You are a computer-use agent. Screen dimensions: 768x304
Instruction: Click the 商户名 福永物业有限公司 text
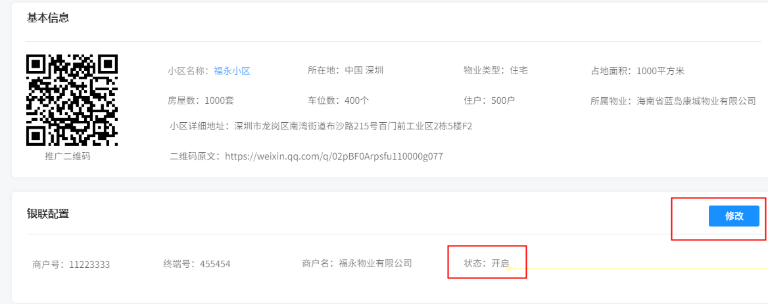356,264
